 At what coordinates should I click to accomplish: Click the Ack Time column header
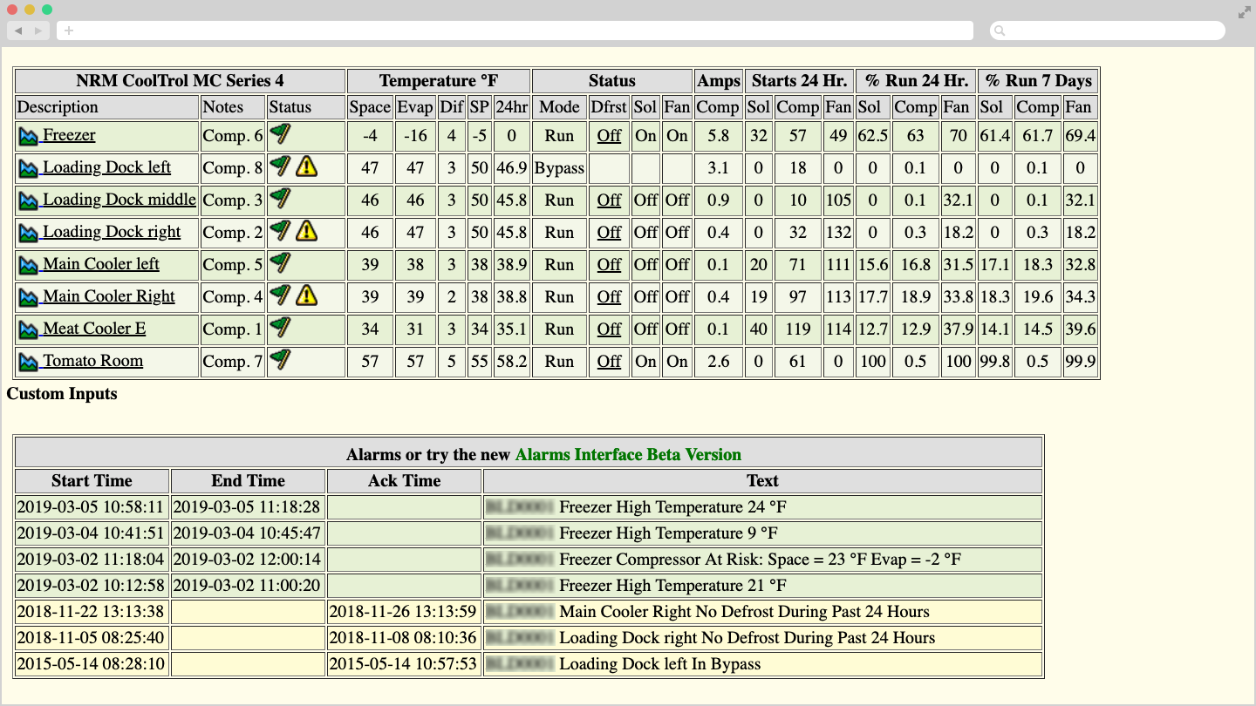click(x=405, y=481)
